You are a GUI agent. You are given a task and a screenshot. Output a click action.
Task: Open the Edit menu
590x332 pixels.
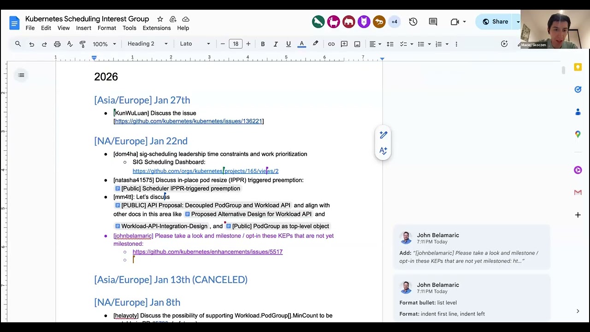(x=46, y=28)
